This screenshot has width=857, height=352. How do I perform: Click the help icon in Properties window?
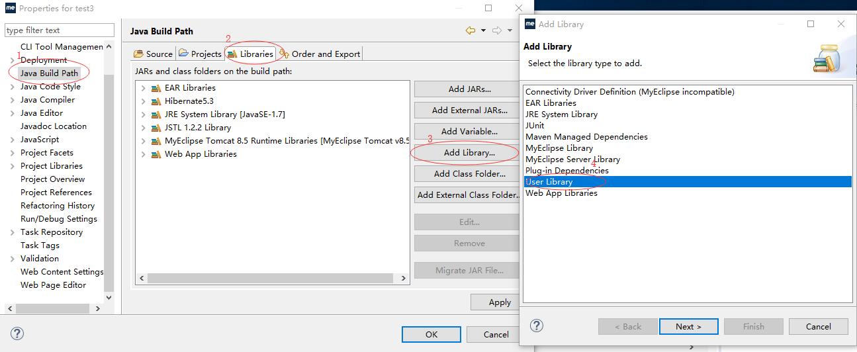17,334
